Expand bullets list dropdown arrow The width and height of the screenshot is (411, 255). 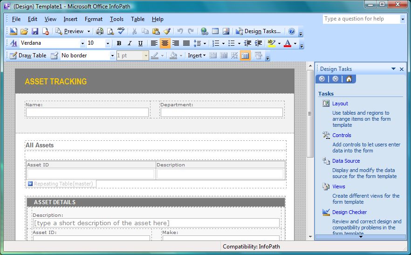239,43
